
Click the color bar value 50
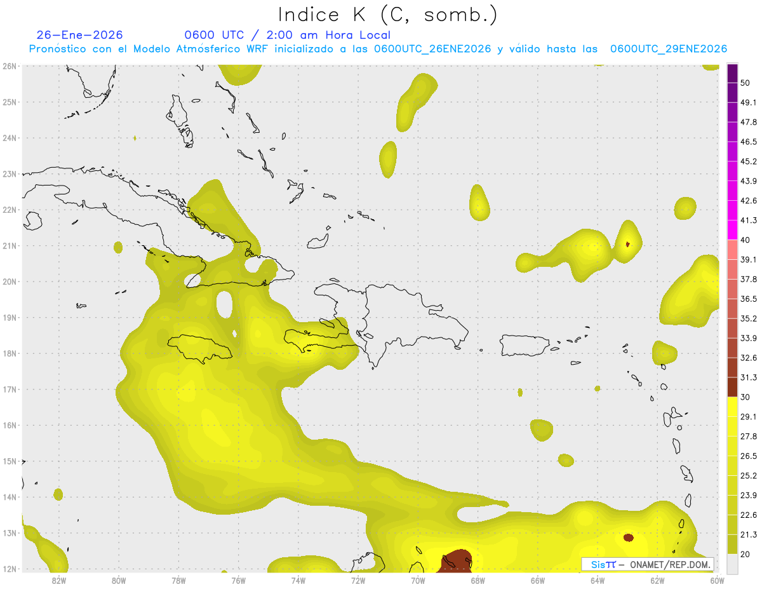[746, 83]
